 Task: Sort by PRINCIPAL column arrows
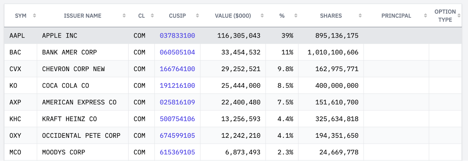(425, 16)
